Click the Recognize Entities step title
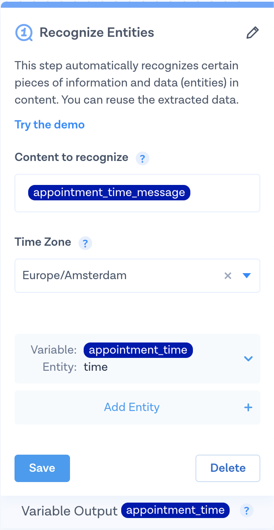Viewport: 274px width, 530px height. pyautogui.click(x=97, y=33)
